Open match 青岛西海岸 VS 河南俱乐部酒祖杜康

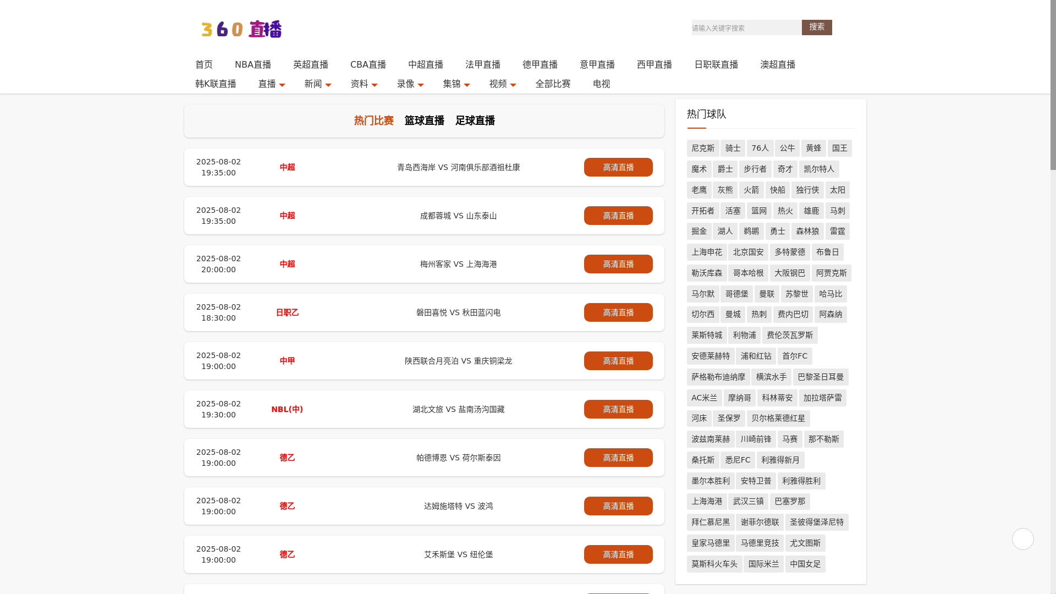459,167
